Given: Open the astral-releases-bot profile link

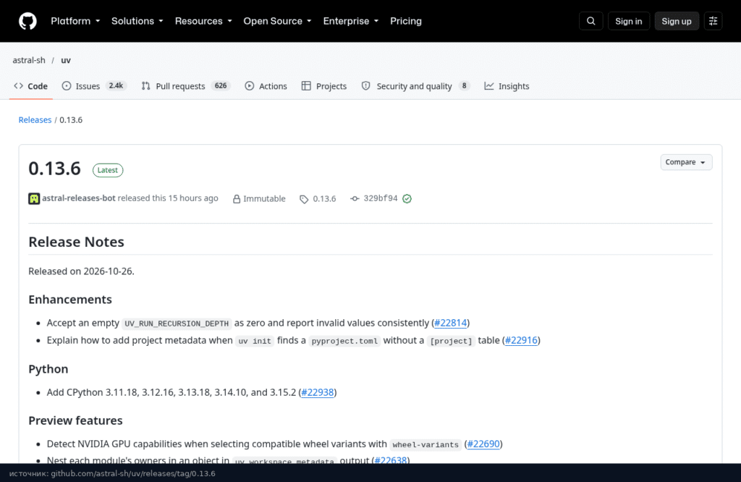Looking at the screenshot, I should (78, 198).
